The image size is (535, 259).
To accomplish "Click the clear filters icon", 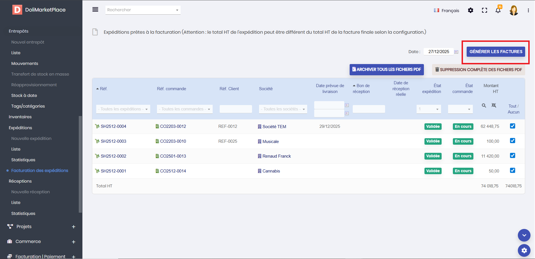I will coord(494,105).
